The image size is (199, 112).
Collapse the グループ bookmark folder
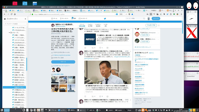click(x=9, y=33)
